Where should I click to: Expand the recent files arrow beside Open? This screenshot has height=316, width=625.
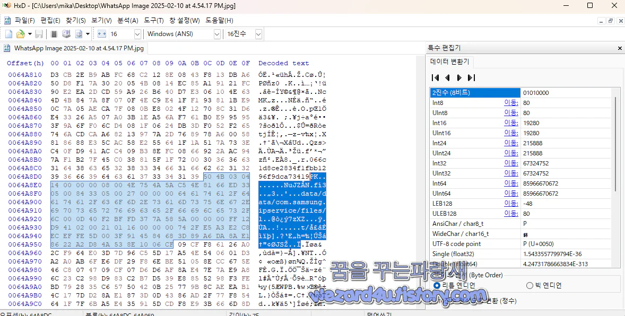[30, 34]
